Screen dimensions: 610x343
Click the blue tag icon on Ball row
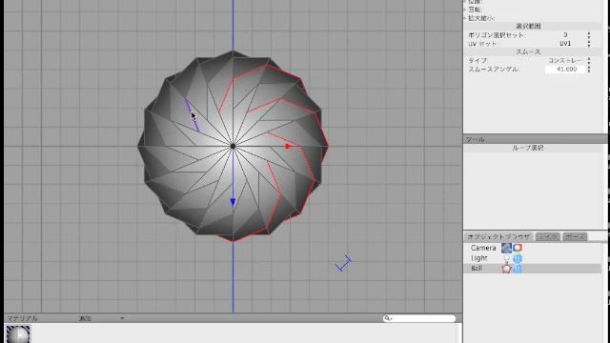[x=518, y=269]
